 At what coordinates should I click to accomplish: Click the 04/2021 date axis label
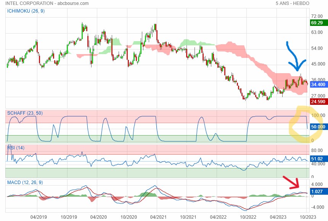(158, 217)
